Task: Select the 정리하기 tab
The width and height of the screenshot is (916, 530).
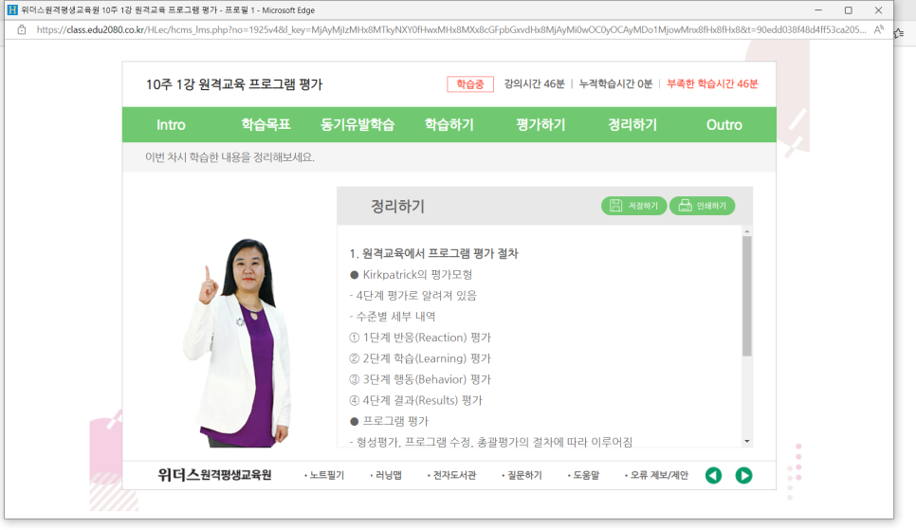Action: coord(632,124)
